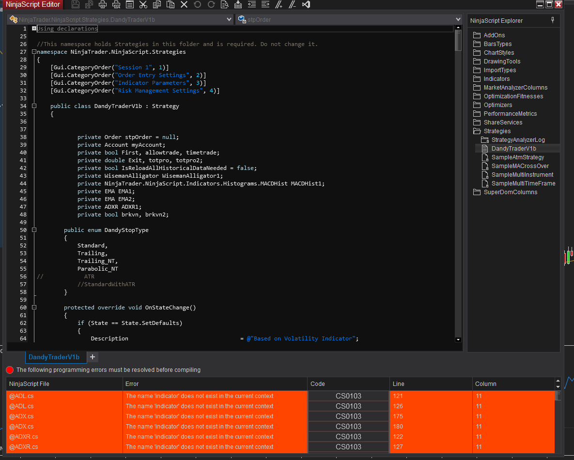
Task: Expand the Using declarations region
Action: click(34, 29)
